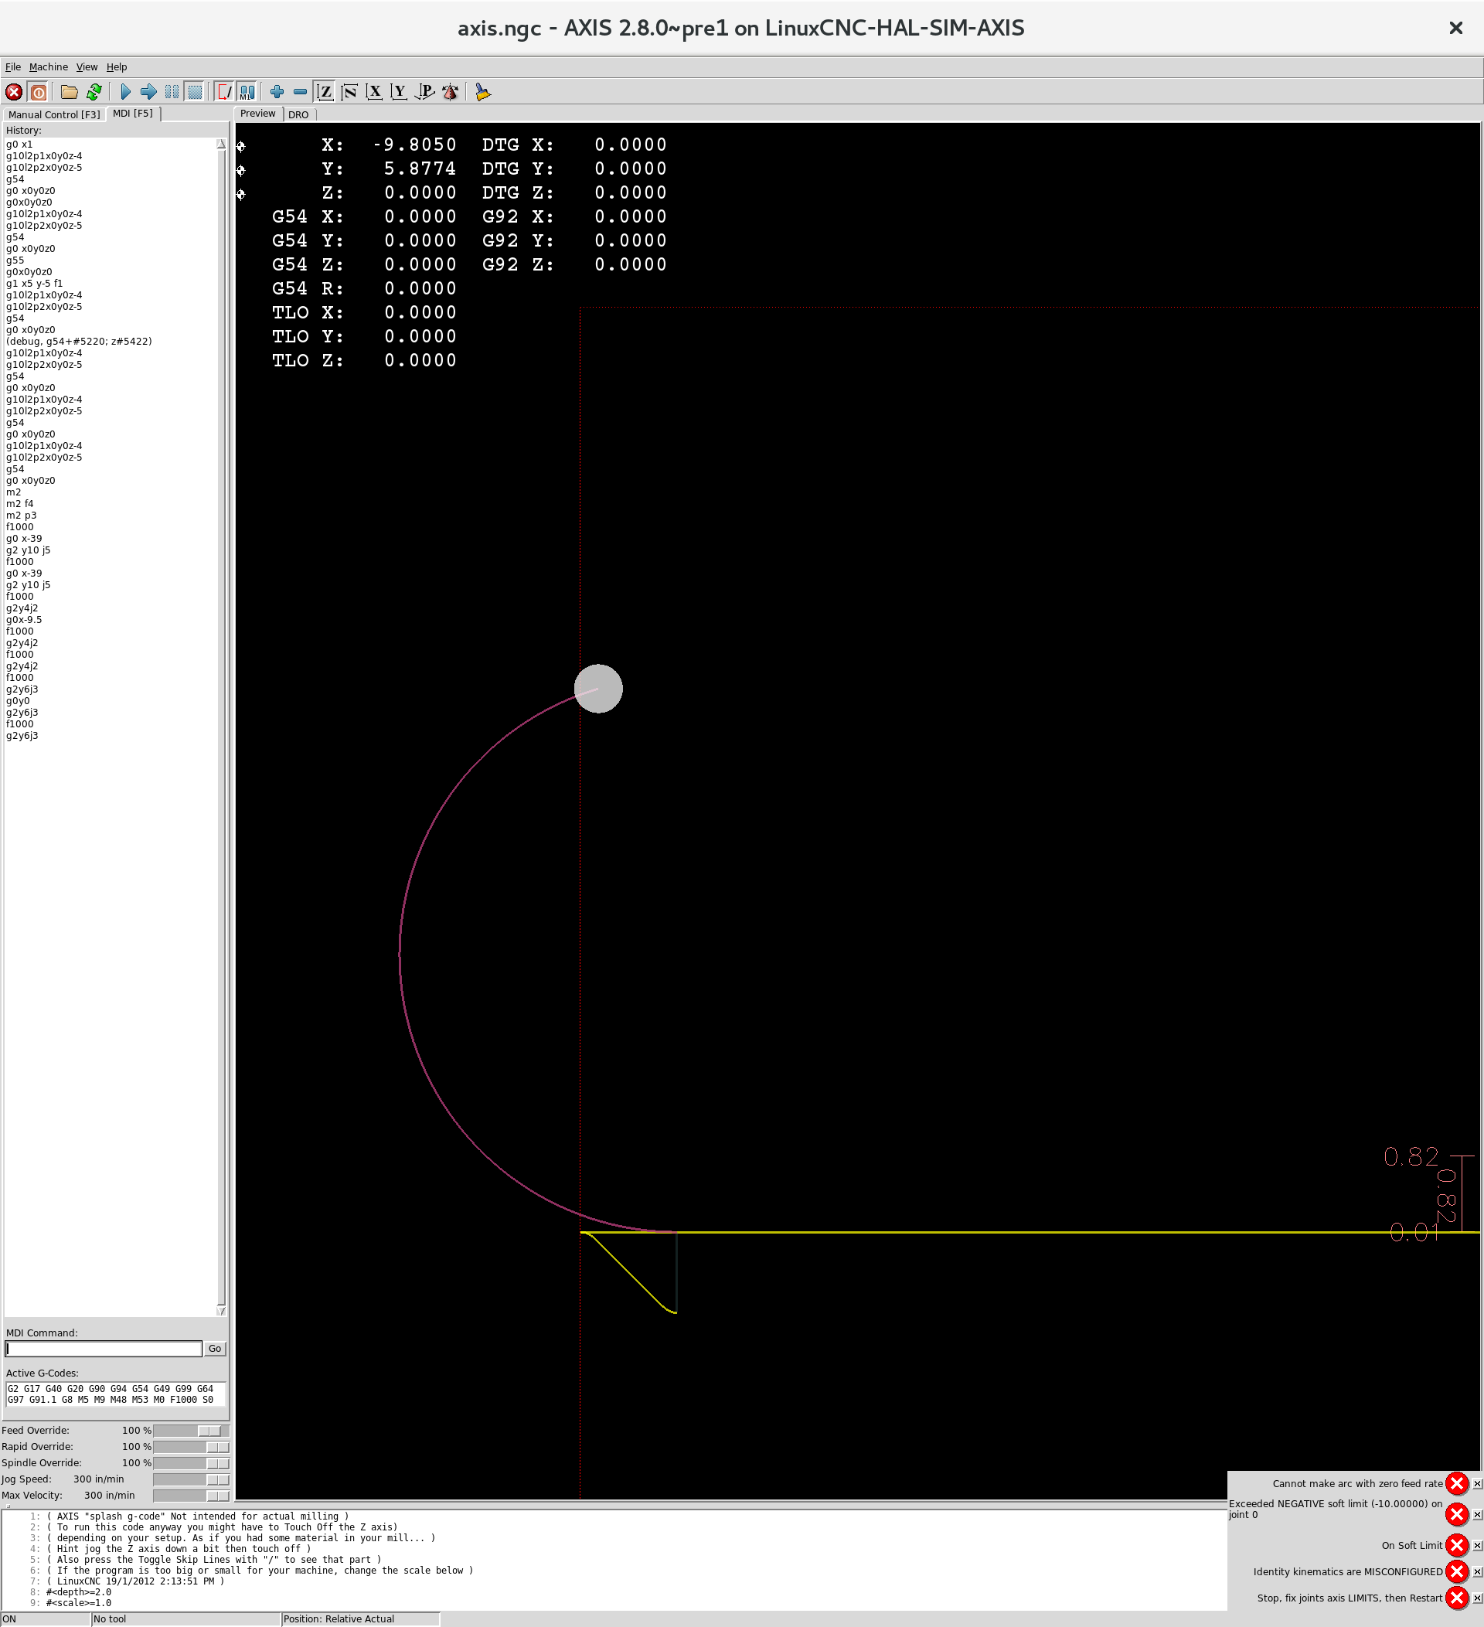Click red icon beside 'Stop, fix joints' message
The height and width of the screenshot is (1627, 1484).
[x=1457, y=1598]
